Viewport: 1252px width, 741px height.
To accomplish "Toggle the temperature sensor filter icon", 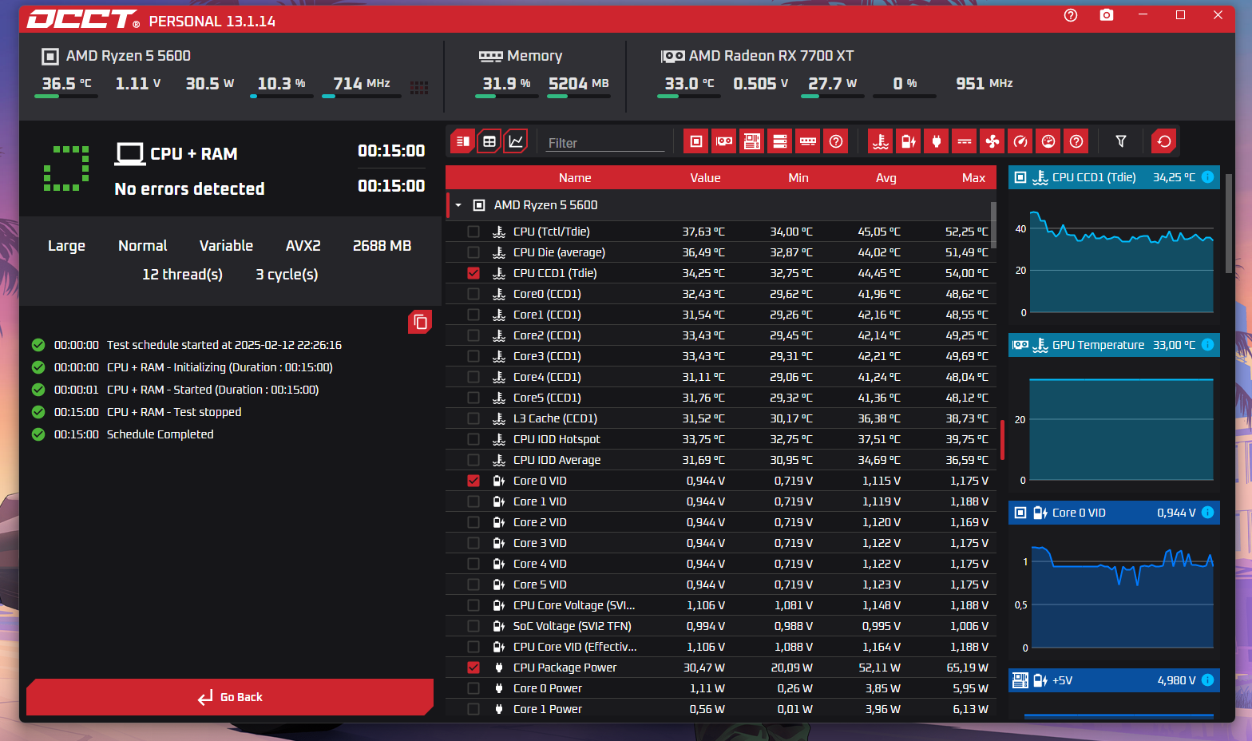I will pyautogui.click(x=881, y=141).
